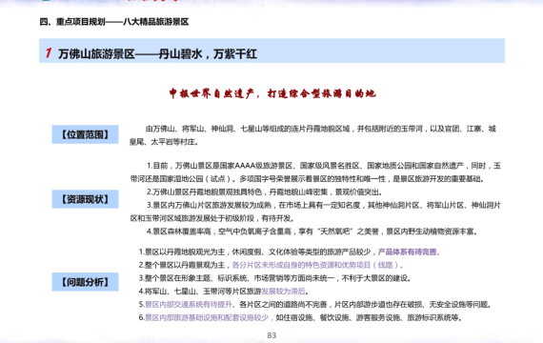Click resource item 4 mentioning 天然氧吧
543x343 pixels.
pyautogui.click(x=312, y=232)
